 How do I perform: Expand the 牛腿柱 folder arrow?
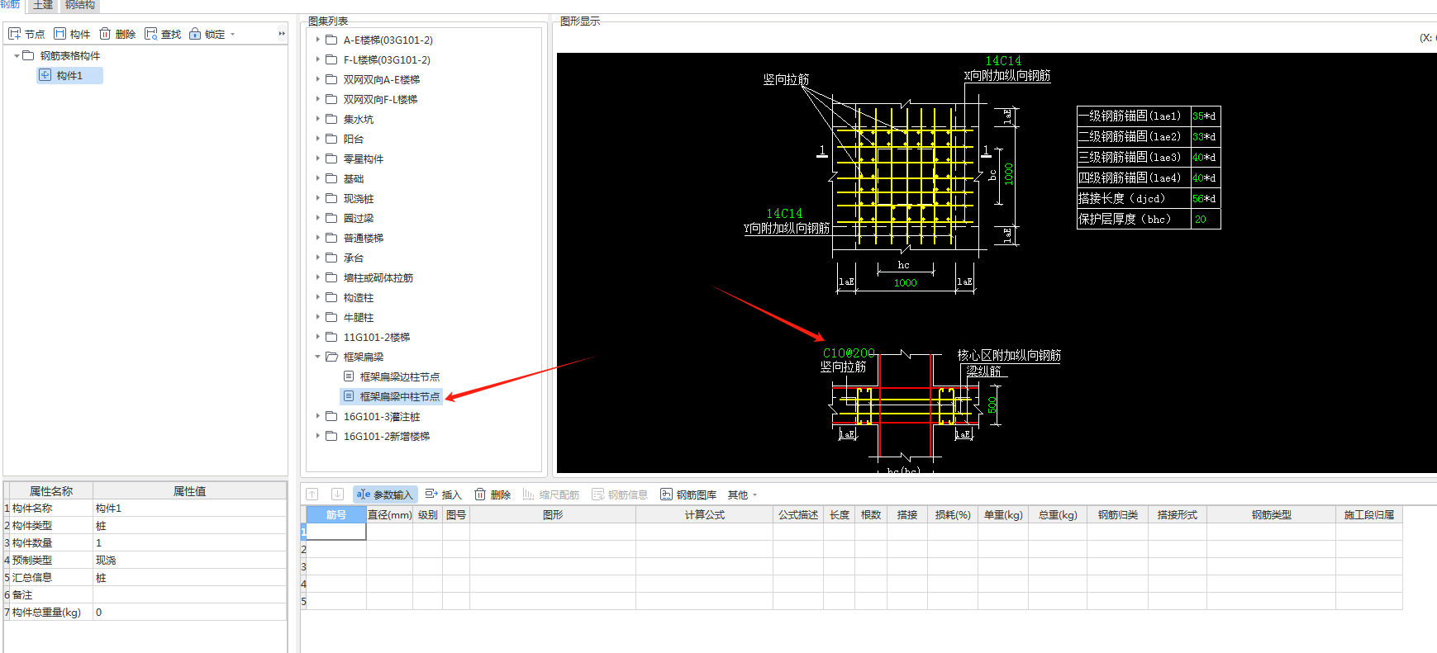tap(317, 317)
